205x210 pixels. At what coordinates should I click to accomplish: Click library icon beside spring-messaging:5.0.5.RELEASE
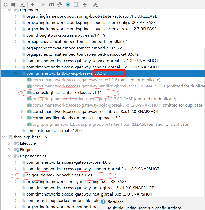coord(23,182)
